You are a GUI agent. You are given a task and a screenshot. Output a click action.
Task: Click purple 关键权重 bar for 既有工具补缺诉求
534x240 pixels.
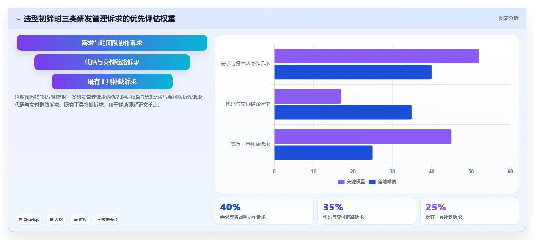click(x=363, y=136)
